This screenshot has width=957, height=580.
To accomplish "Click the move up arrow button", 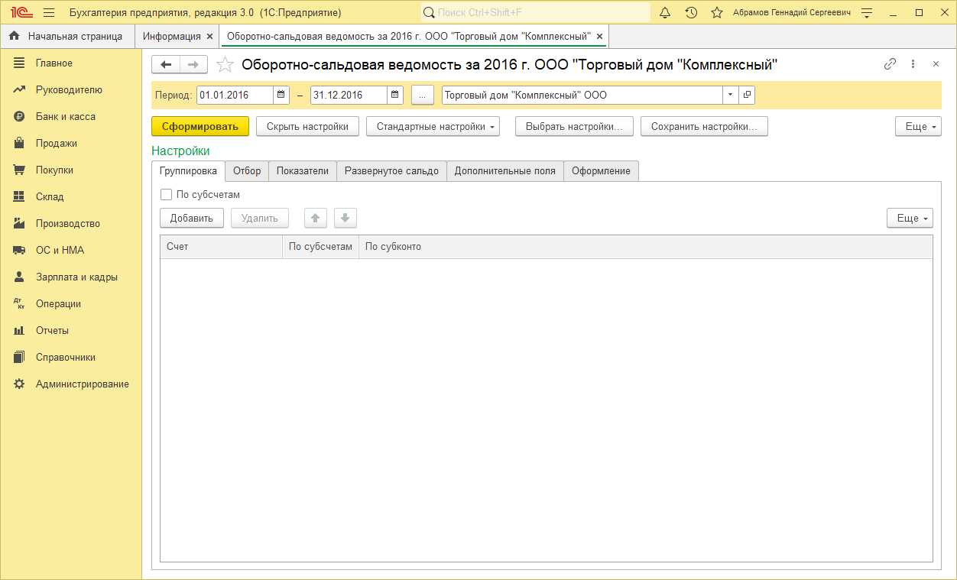I will pos(315,219).
